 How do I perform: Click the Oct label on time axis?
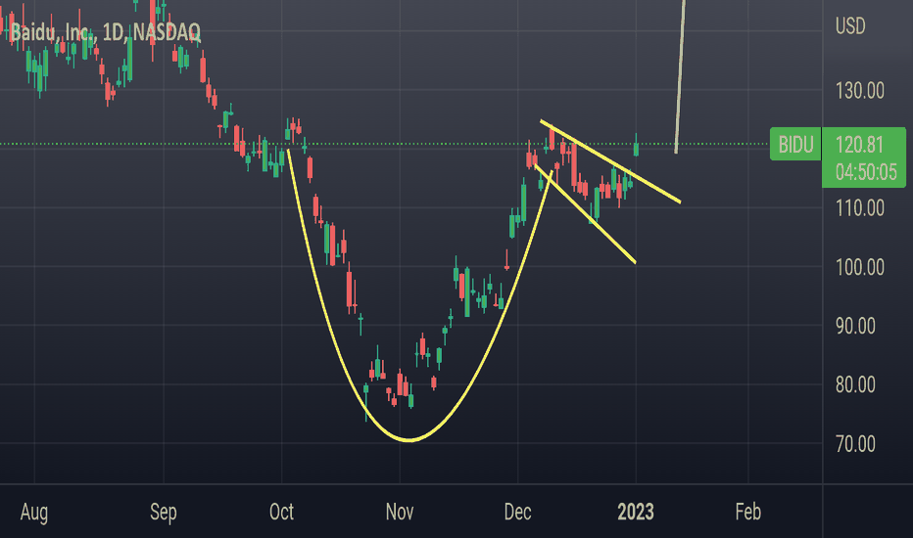coord(281,512)
